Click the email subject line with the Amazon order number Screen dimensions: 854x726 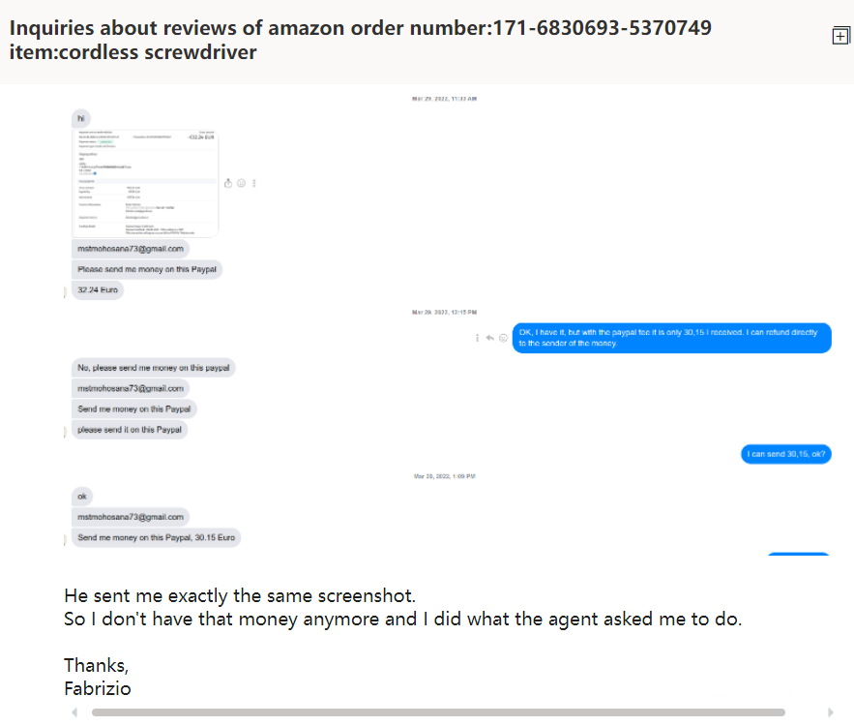[x=360, y=40]
